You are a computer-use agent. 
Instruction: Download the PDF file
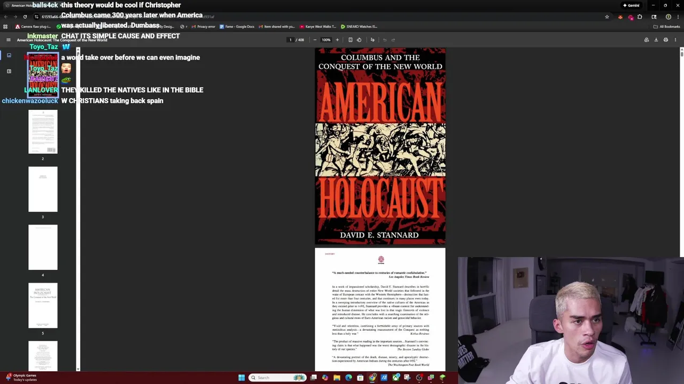[x=656, y=40]
